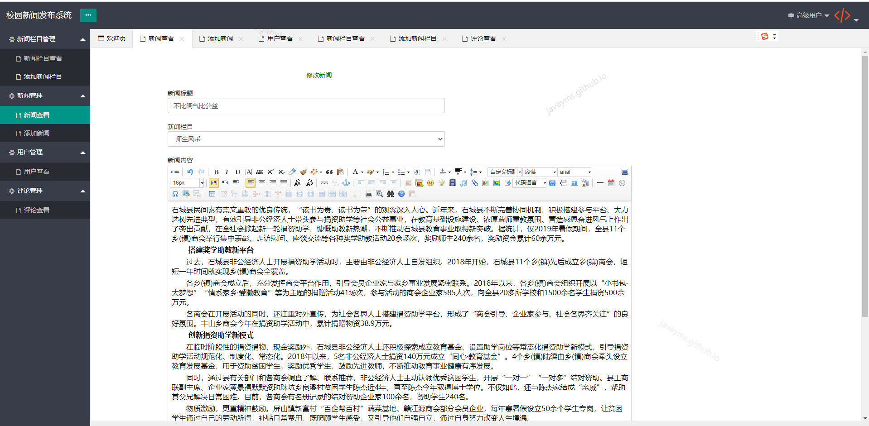Close the 新闻查看 tab
The image size is (869, 426).
(182, 39)
